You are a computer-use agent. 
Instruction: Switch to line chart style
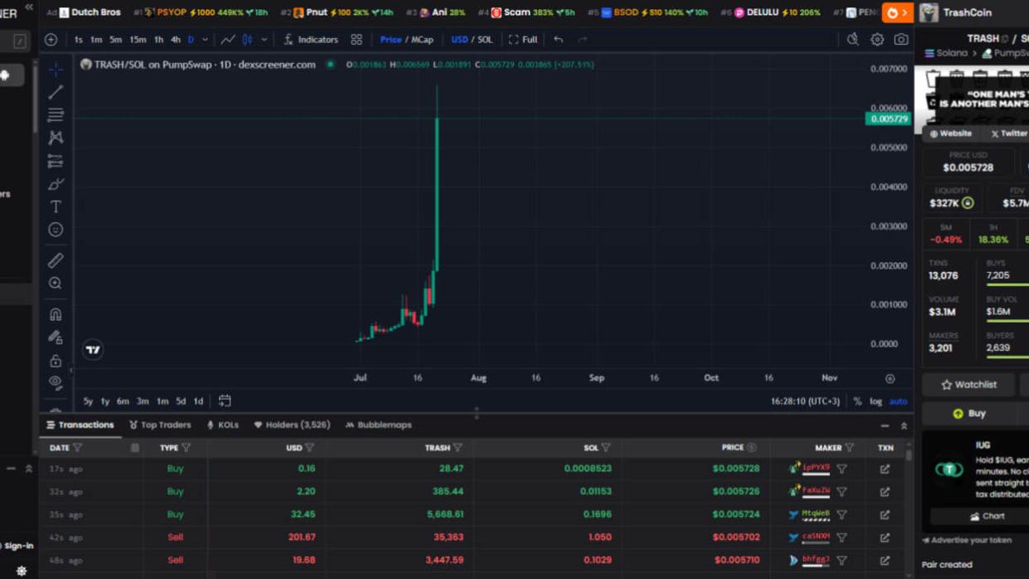coord(227,40)
